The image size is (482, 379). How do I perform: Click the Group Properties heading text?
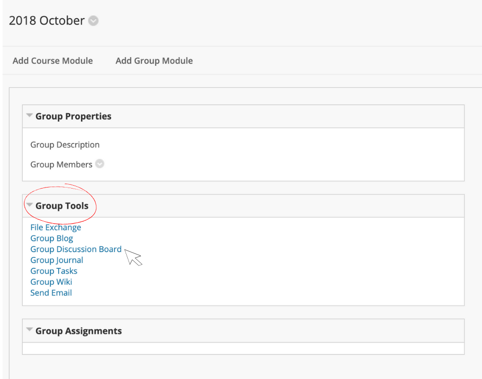73,116
